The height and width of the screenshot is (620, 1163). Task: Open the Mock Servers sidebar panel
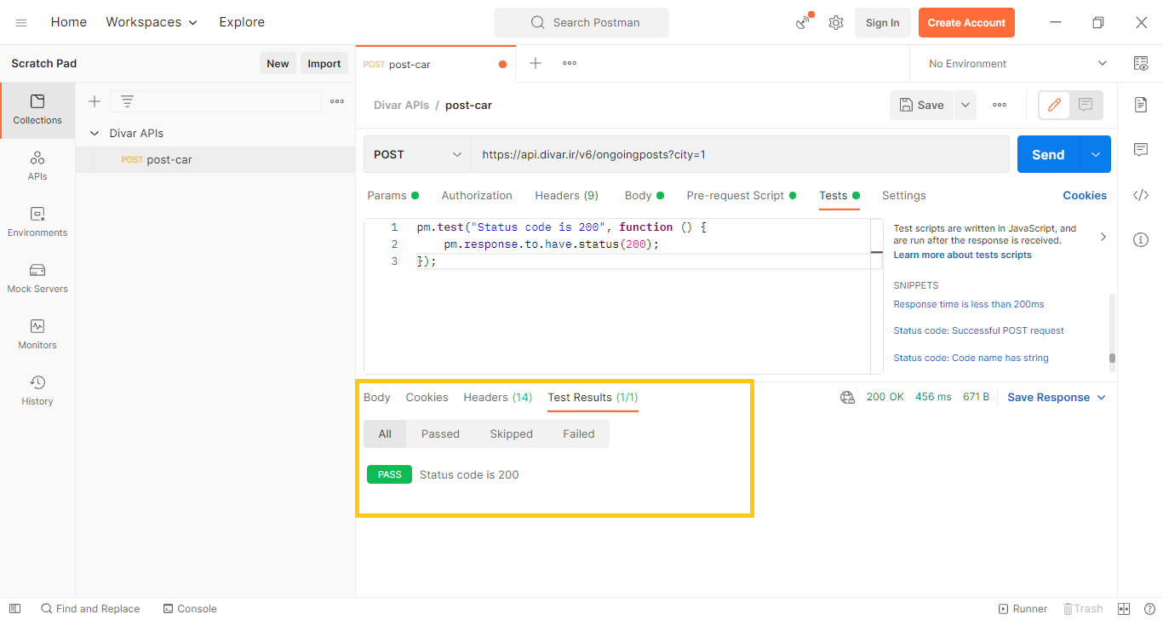37,279
